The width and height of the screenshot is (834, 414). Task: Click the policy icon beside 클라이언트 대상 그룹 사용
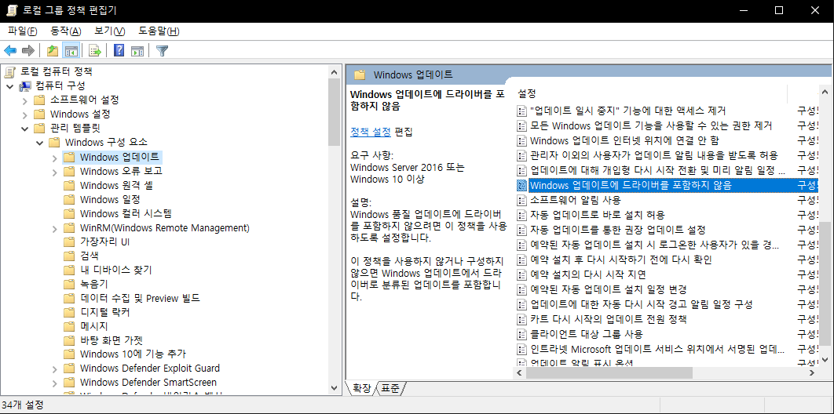521,334
